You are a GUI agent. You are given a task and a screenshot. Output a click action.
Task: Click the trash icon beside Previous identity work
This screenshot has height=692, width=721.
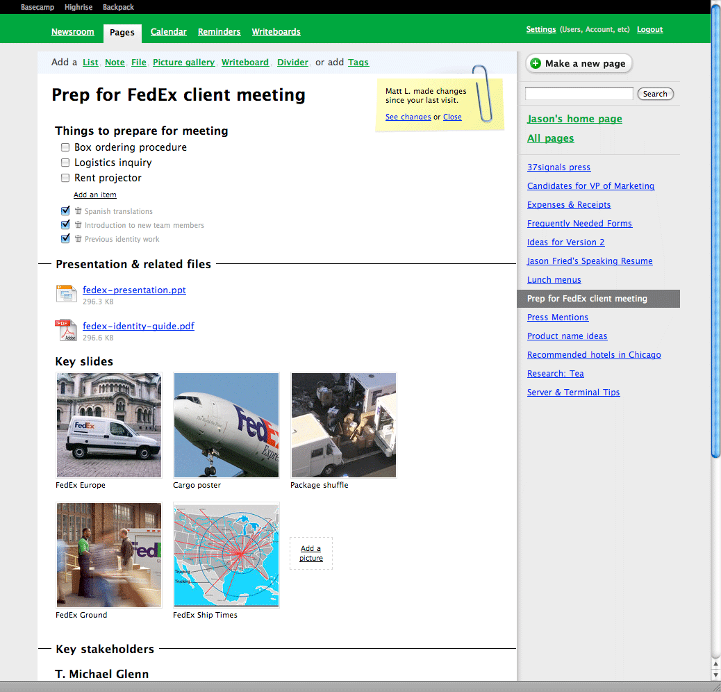click(x=78, y=238)
